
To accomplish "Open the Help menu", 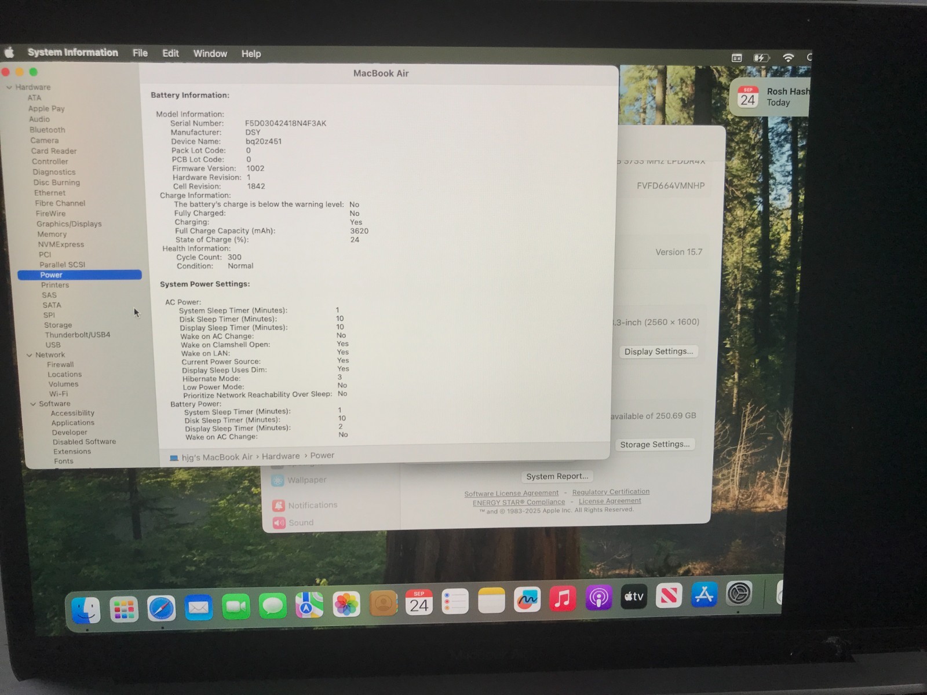I will (x=251, y=54).
